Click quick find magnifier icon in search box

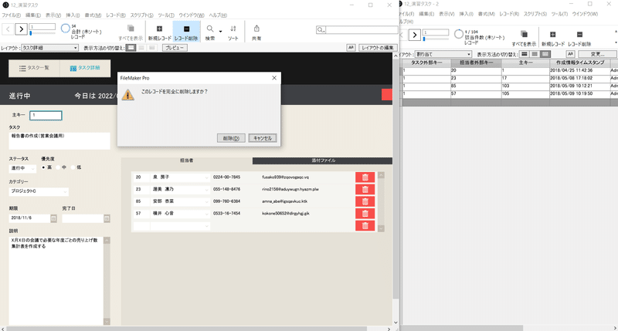coord(321,30)
